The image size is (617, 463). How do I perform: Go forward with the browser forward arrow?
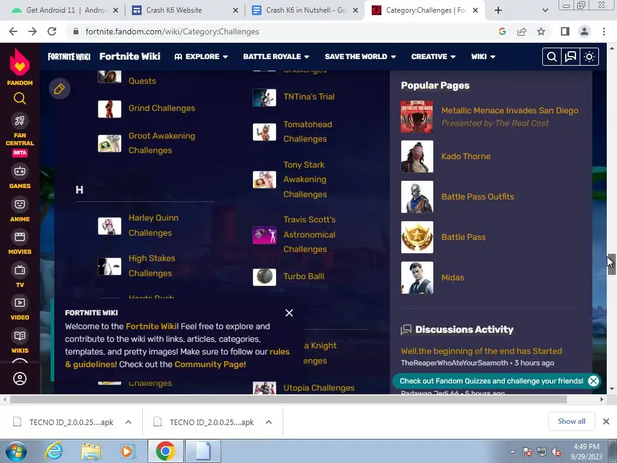(x=33, y=31)
